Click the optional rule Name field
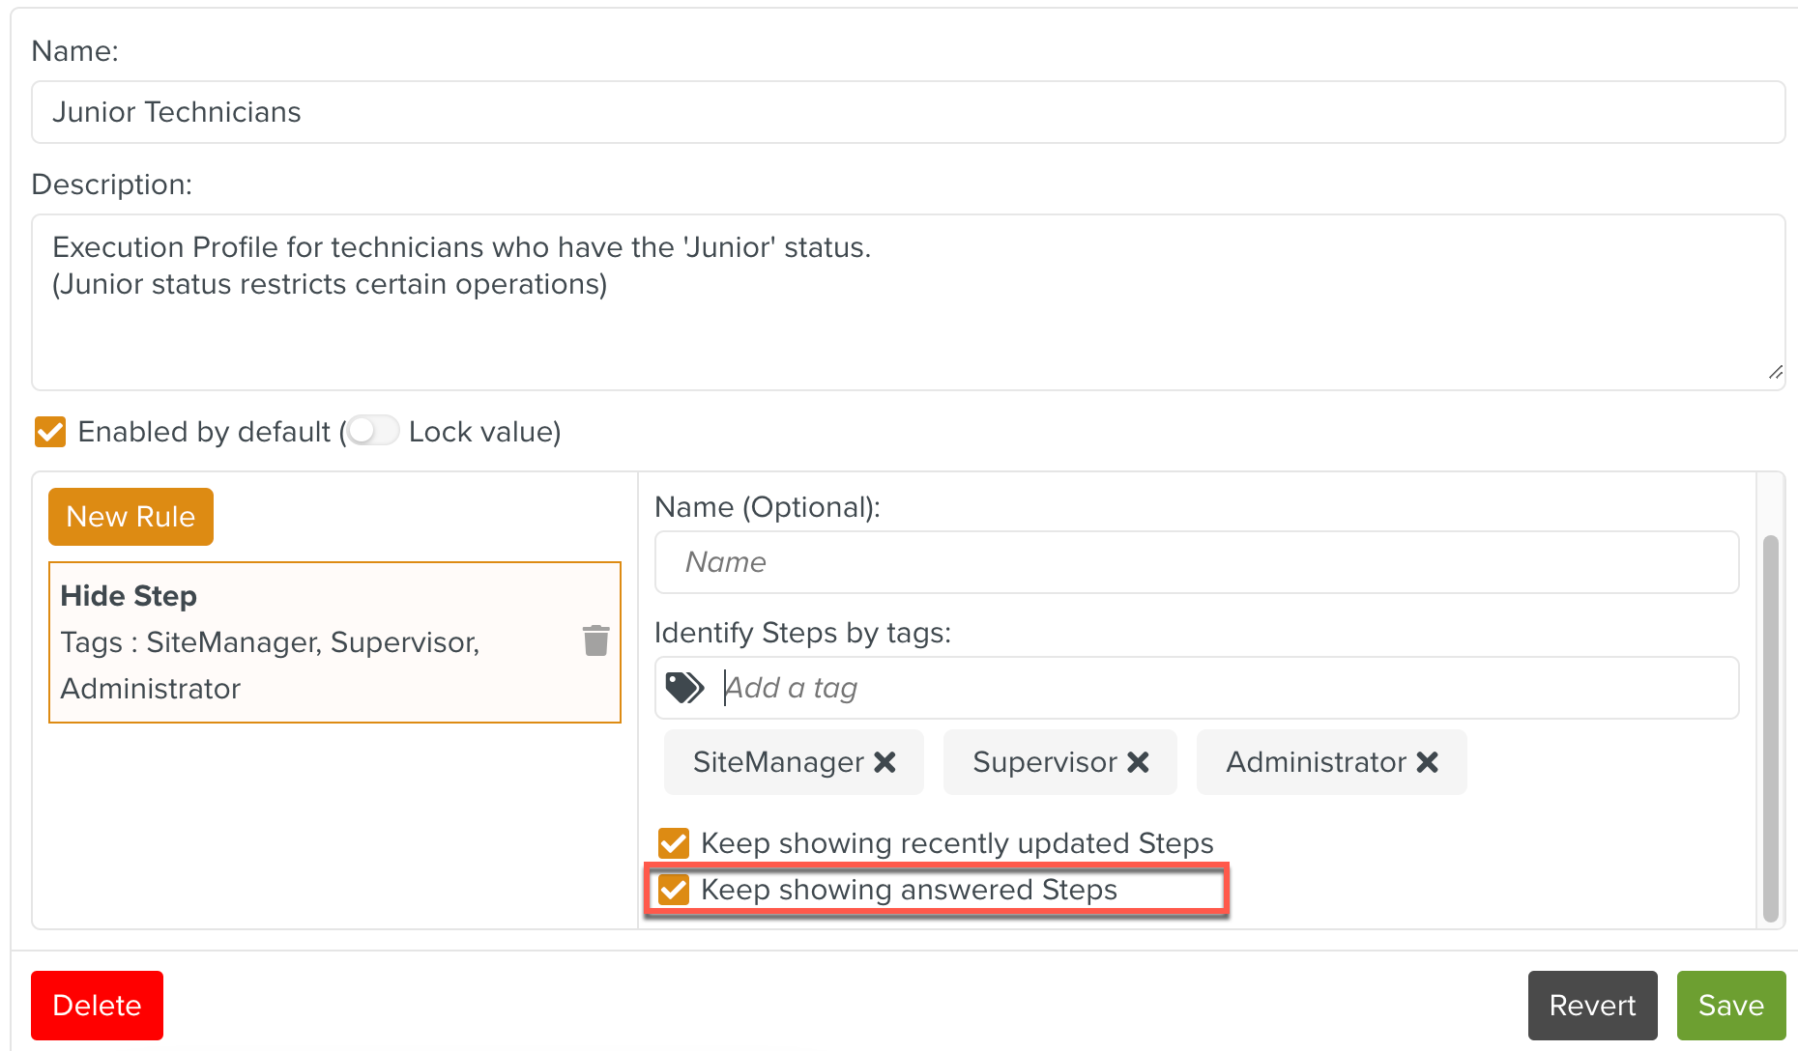 tap(1196, 562)
